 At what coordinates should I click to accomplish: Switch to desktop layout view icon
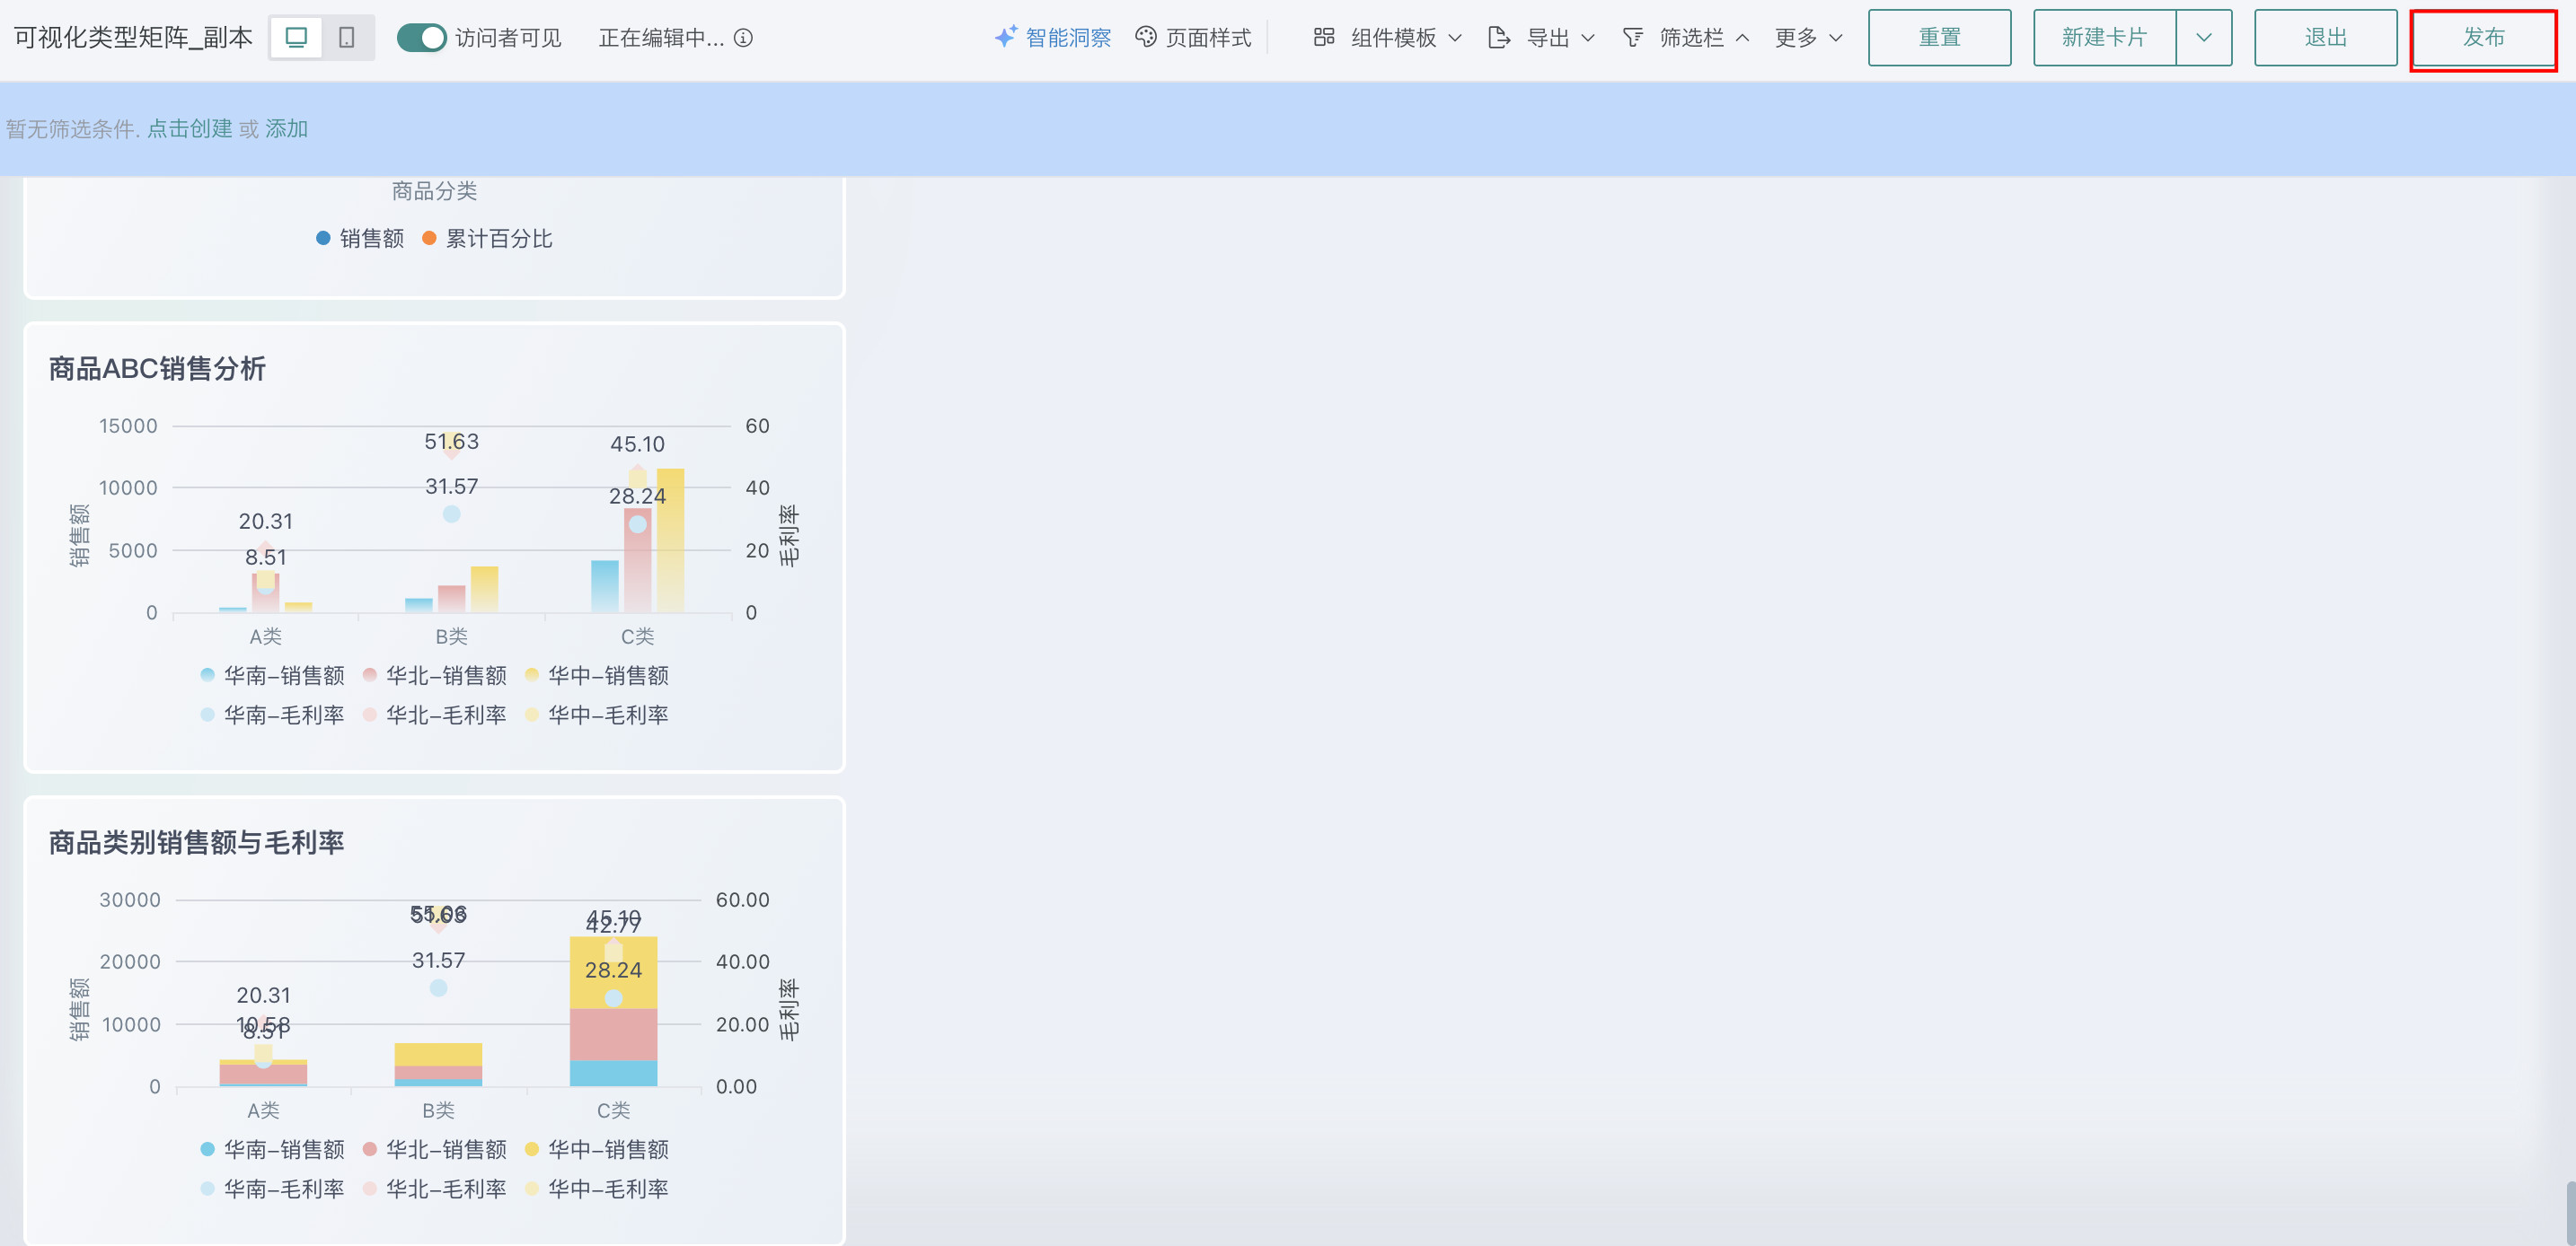[296, 38]
